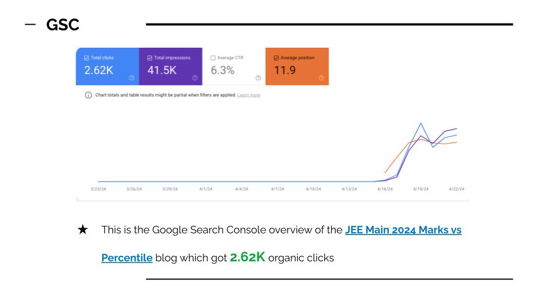Click help icon on Total clicks card
This screenshot has height=303, width=538.
tap(131, 78)
